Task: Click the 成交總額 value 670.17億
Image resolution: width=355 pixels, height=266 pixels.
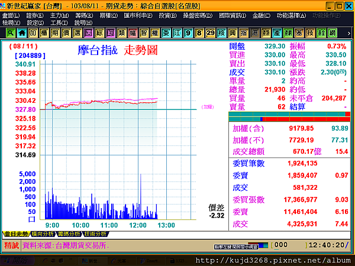Action: coord(307,151)
